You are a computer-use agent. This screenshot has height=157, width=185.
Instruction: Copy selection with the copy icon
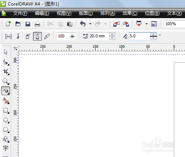point(60,24)
